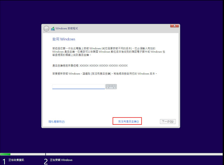
Task: Click the product key format example text
Action: coord(90,66)
